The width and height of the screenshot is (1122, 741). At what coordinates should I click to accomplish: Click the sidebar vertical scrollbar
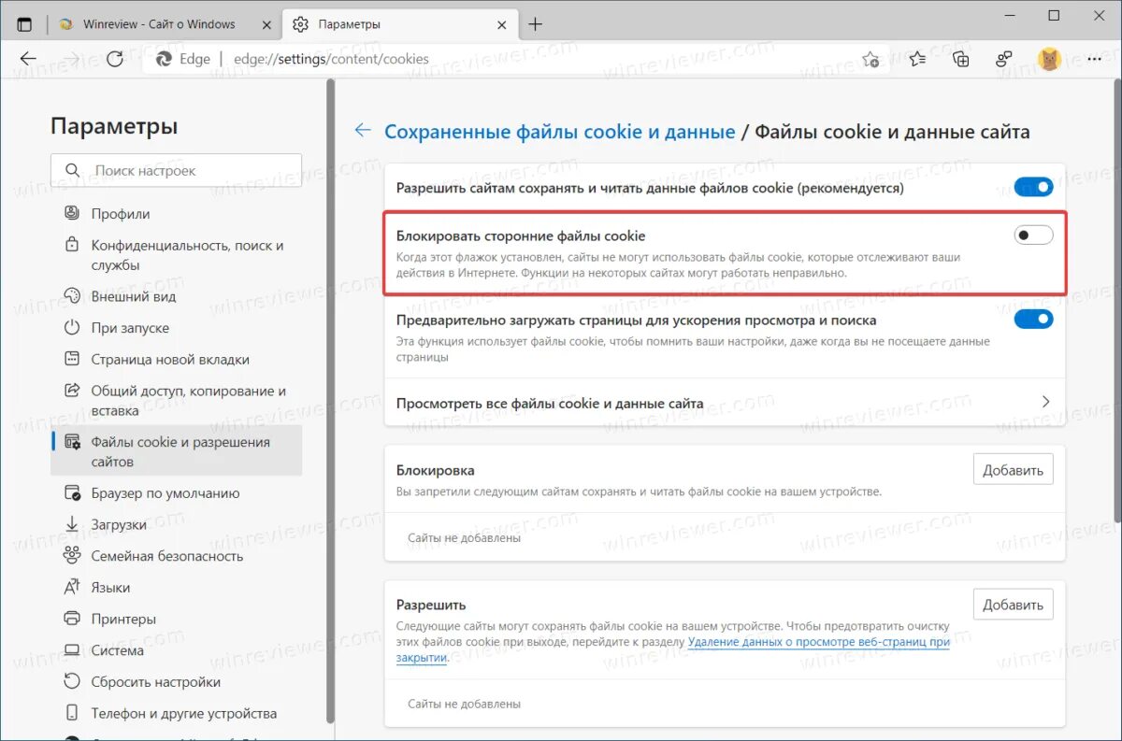pos(330,402)
